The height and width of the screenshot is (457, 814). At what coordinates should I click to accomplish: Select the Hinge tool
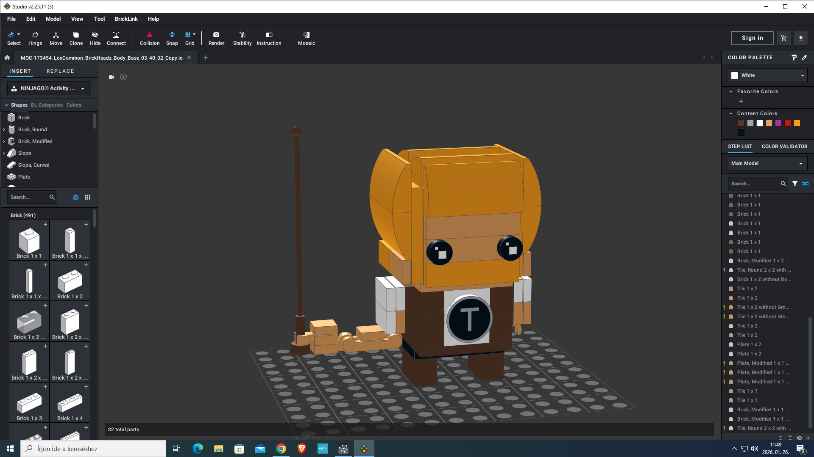pyautogui.click(x=35, y=38)
